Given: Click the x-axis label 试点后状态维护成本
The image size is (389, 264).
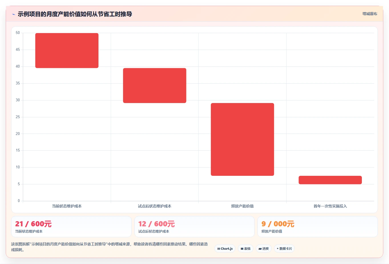Looking at the screenshot, I should 155,206.
